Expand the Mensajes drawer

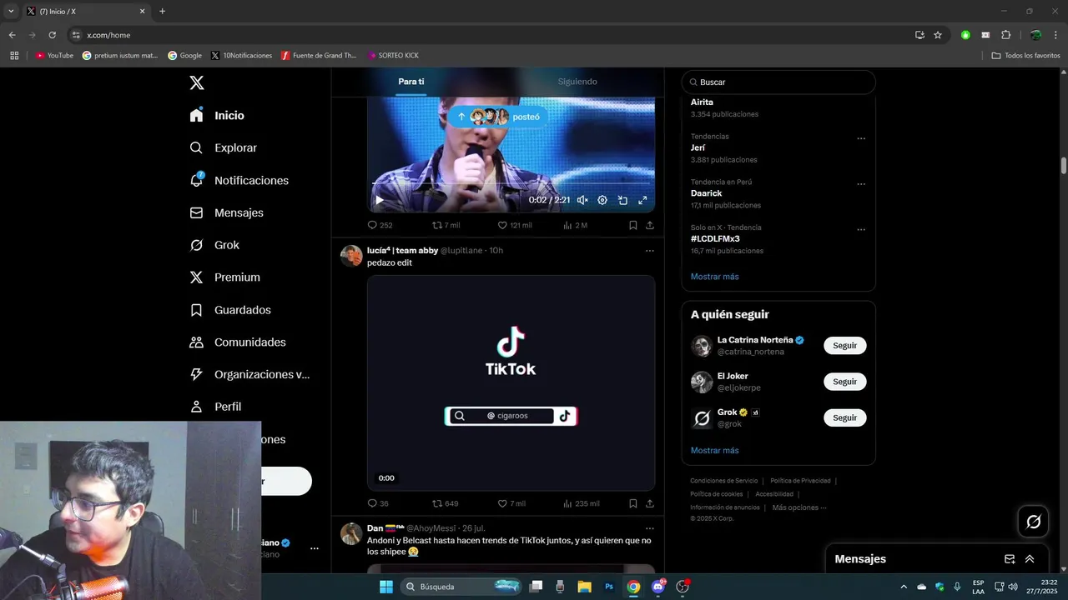click(x=1030, y=559)
